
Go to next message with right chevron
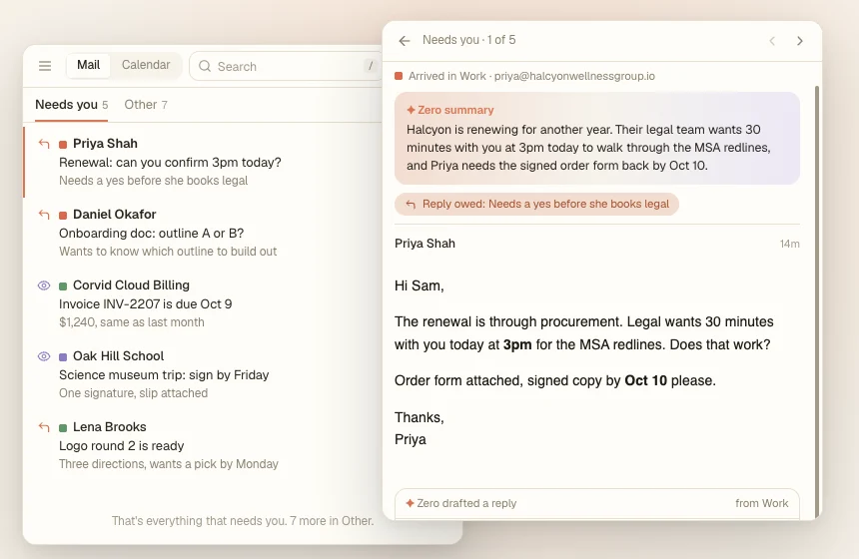(800, 41)
